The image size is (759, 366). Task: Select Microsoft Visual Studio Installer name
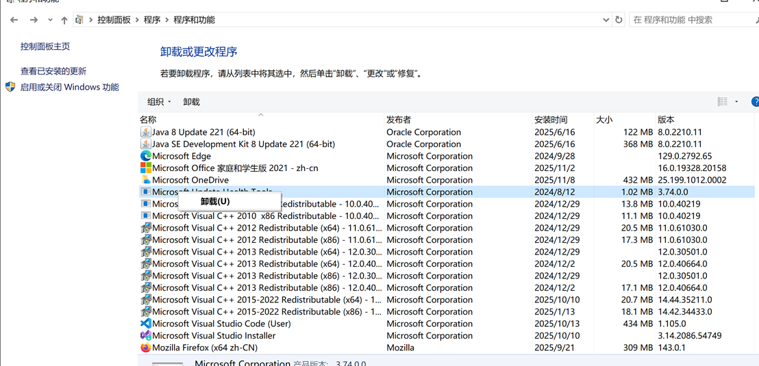tap(214, 335)
